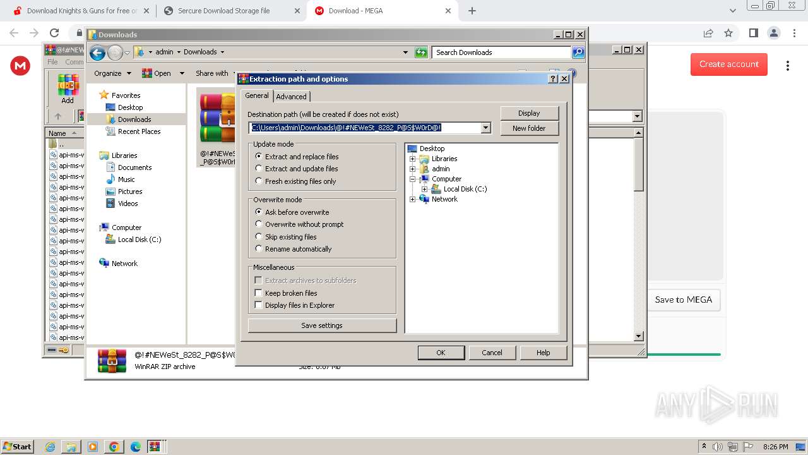Click the Save settings button
Viewport: 808px width, 455px height.
(x=322, y=325)
